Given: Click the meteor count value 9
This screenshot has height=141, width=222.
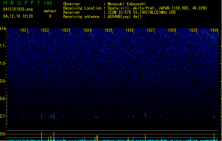Looking at the screenshot, I should tap(50, 16).
